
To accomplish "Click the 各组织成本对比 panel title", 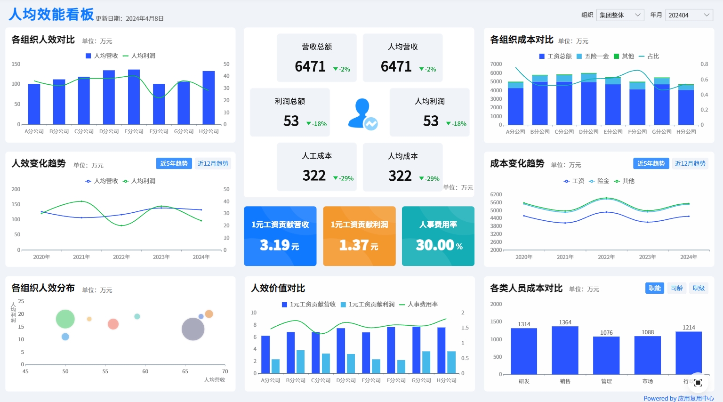I will [522, 40].
